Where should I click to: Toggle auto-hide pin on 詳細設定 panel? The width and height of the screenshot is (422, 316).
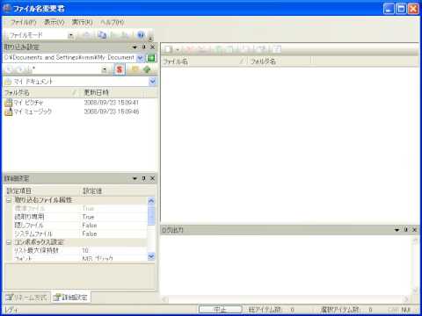click(x=143, y=178)
